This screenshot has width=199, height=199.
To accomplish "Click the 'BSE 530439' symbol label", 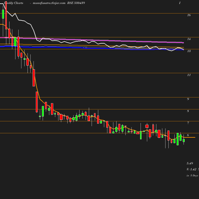I will [x=76, y=3].
